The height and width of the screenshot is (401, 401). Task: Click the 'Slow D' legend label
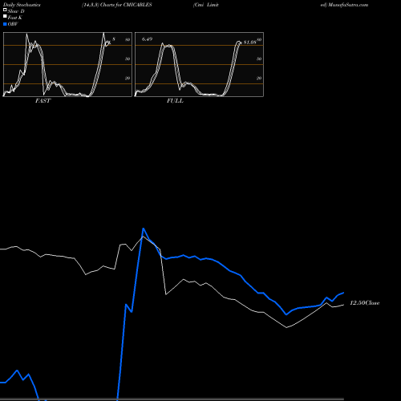[16, 11]
